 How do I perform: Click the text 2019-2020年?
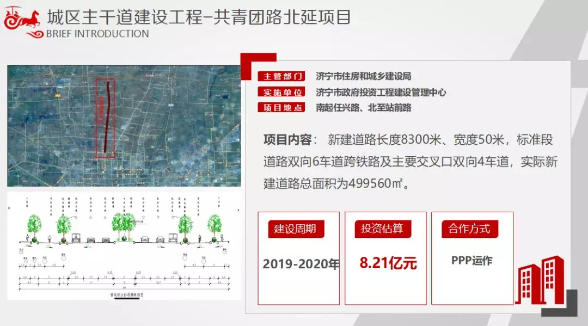coord(301,264)
